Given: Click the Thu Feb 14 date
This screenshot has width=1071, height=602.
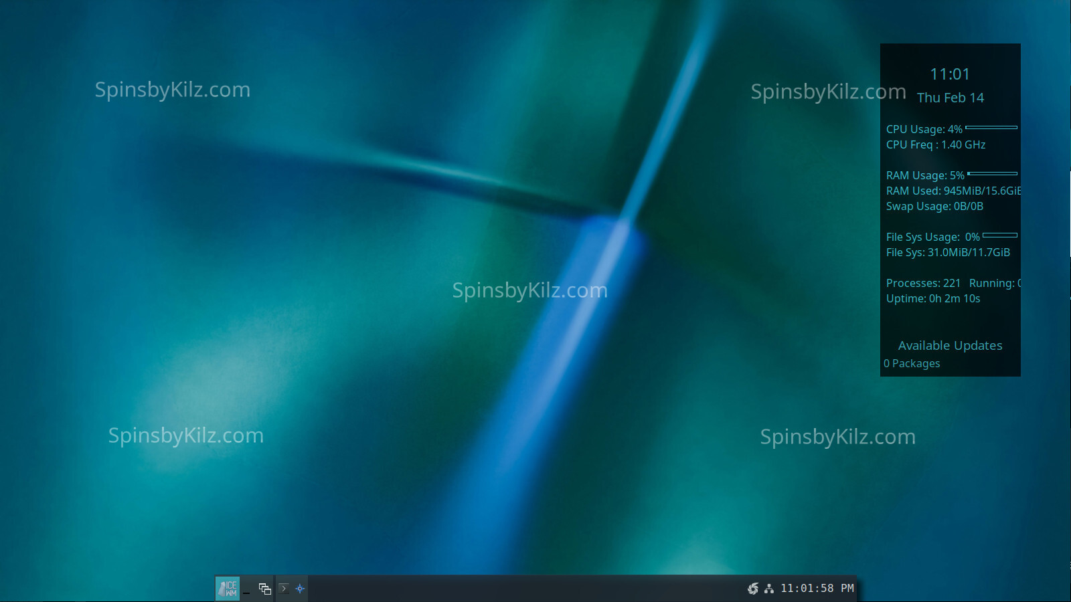Looking at the screenshot, I should click(x=950, y=98).
